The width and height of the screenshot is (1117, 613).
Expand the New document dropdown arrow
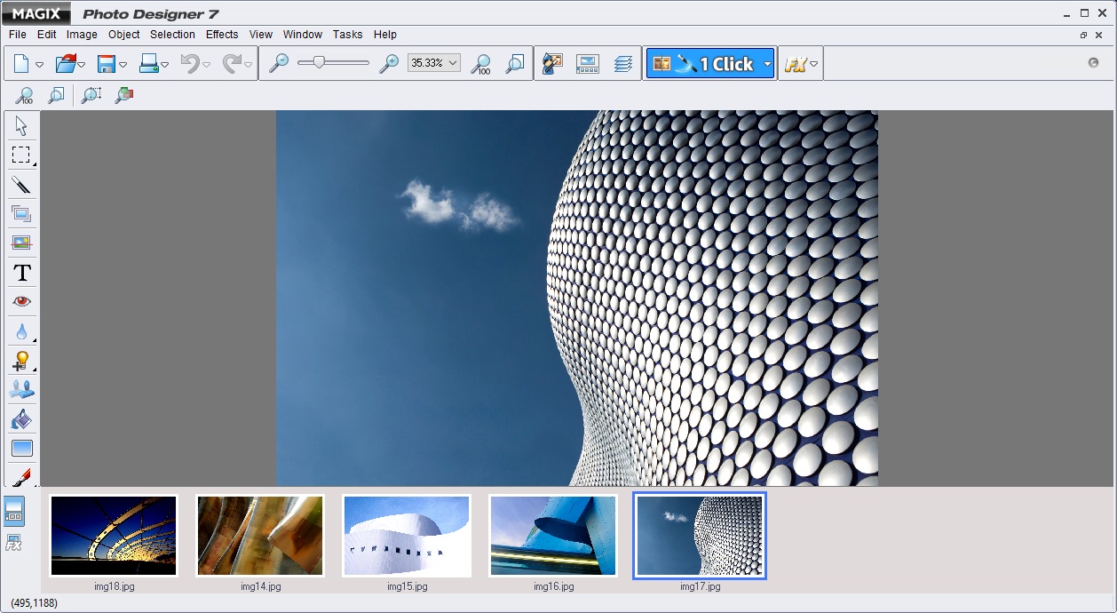(x=40, y=65)
